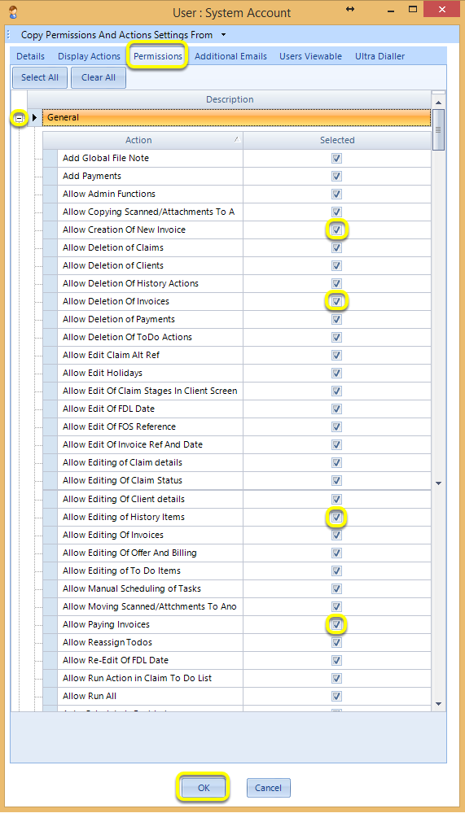Image resolution: width=465 pixels, height=822 pixels.
Task: Select the Allow Edit Claim Alt Ref row
Action: 237,355
